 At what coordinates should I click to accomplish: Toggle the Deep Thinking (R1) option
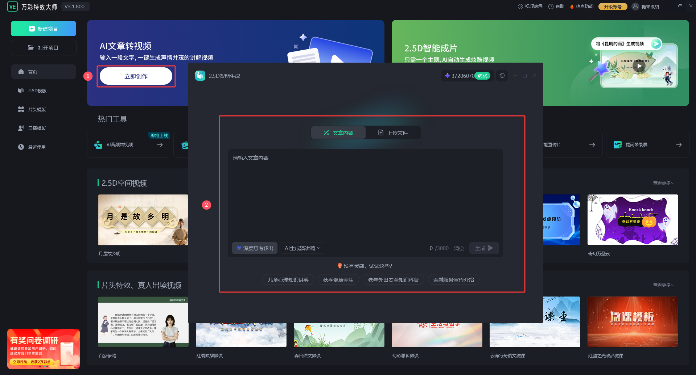pyautogui.click(x=255, y=248)
